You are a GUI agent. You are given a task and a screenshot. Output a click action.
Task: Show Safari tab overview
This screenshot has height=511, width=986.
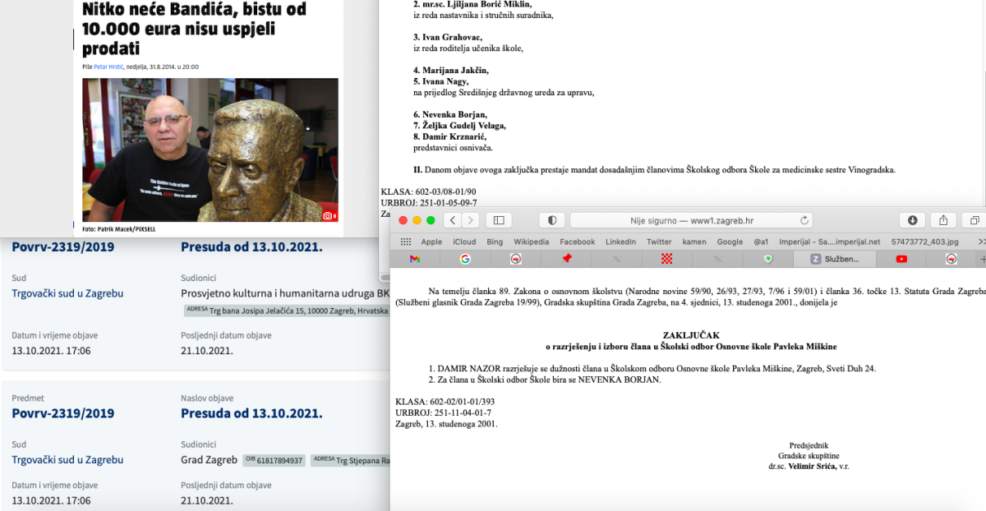tap(974, 220)
